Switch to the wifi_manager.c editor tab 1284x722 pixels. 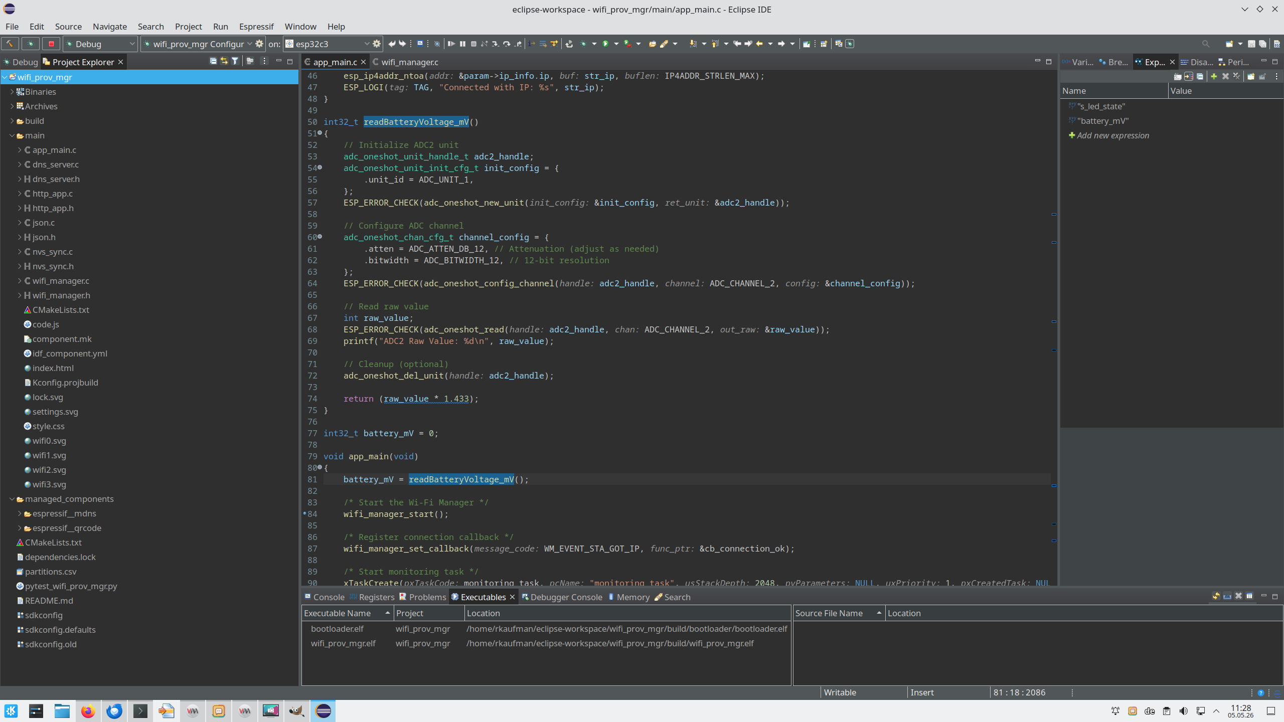(x=405, y=62)
